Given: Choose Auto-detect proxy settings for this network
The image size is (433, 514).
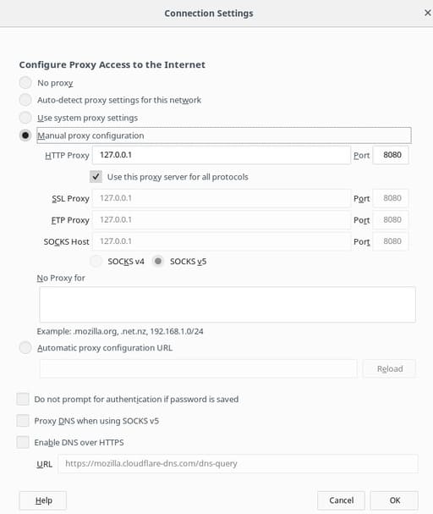Looking at the screenshot, I should coord(25,100).
